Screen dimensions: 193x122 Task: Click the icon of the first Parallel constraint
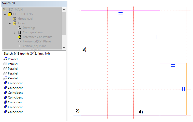(5, 59)
